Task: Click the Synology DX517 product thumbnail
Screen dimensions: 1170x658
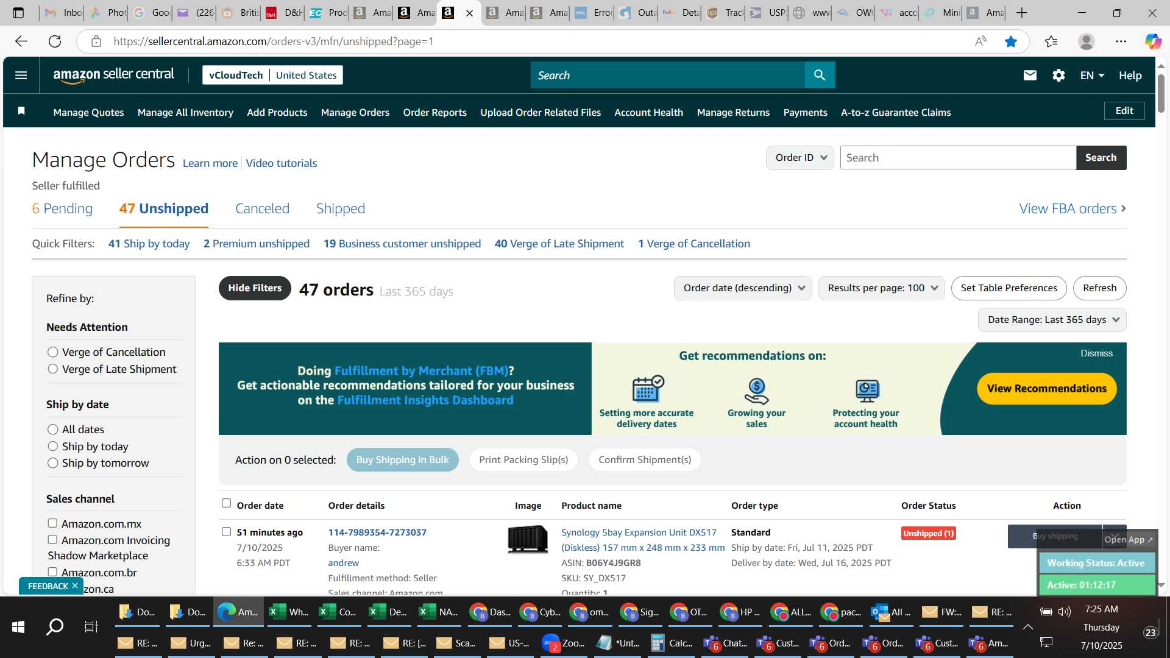Action: 528,539
